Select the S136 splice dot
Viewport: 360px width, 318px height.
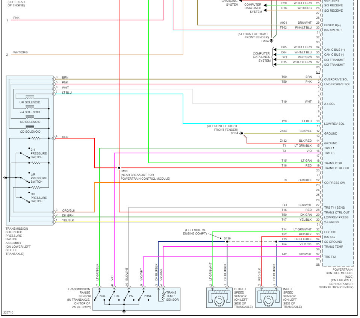pyautogui.click(x=119, y=168)
